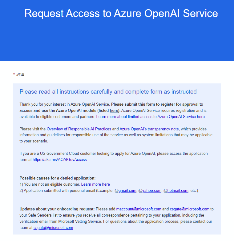Click the "US Government Cloud customer" paragraph
This screenshot has width=234, height=241.
pos(114,156)
